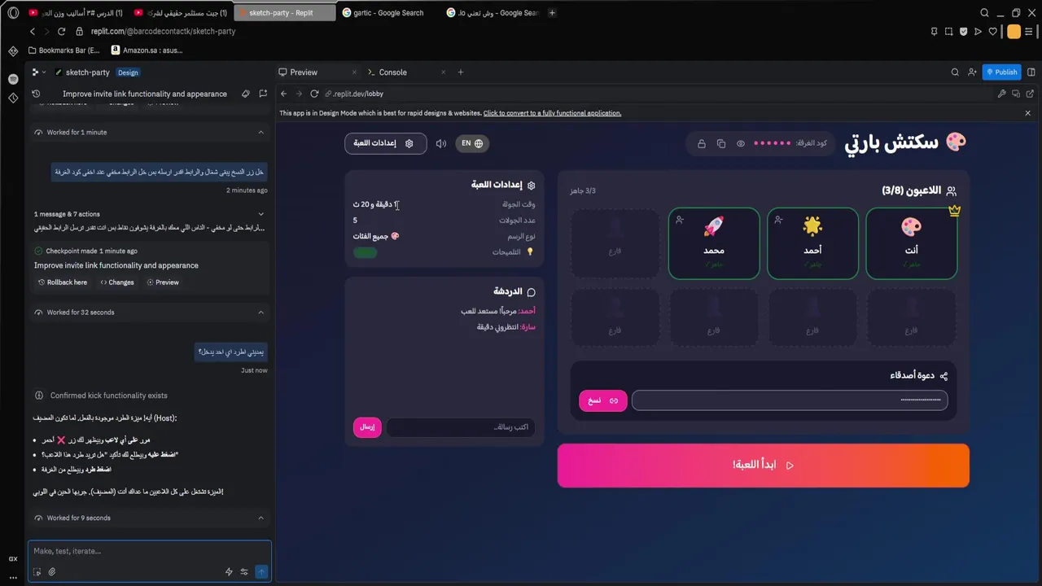Click the remove-player icon on أحمد's card
1042x586 pixels.
pyautogui.click(x=778, y=220)
